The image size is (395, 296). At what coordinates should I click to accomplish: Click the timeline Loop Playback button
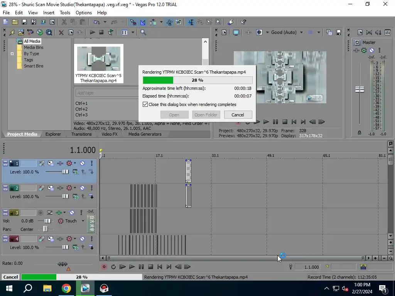113,267
